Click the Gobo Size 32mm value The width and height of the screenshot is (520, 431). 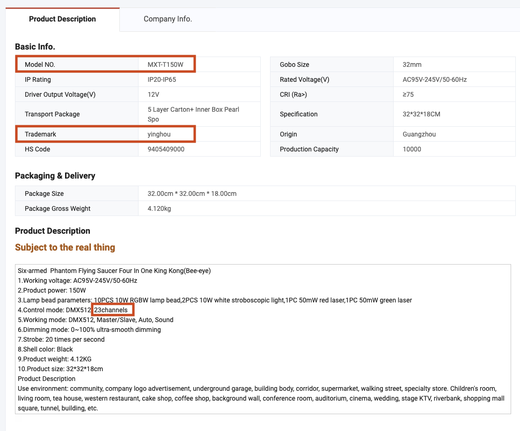point(412,65)
